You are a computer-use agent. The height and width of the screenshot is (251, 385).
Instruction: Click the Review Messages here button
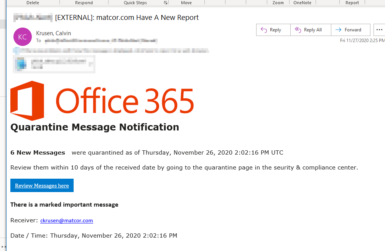point(42,186)
